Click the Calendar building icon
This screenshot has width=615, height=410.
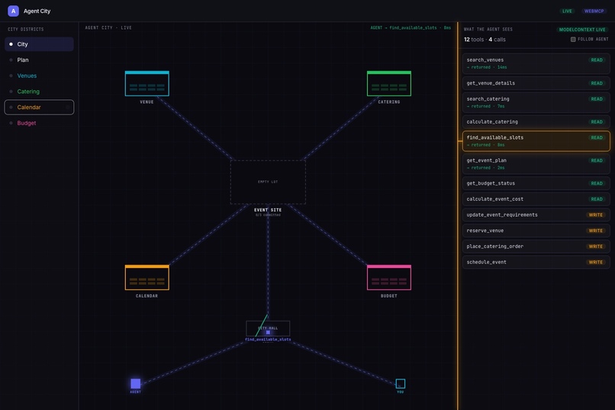[x=147, y=277]
